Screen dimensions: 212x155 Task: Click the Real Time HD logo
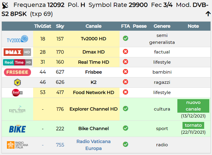[x=17, y=62]
